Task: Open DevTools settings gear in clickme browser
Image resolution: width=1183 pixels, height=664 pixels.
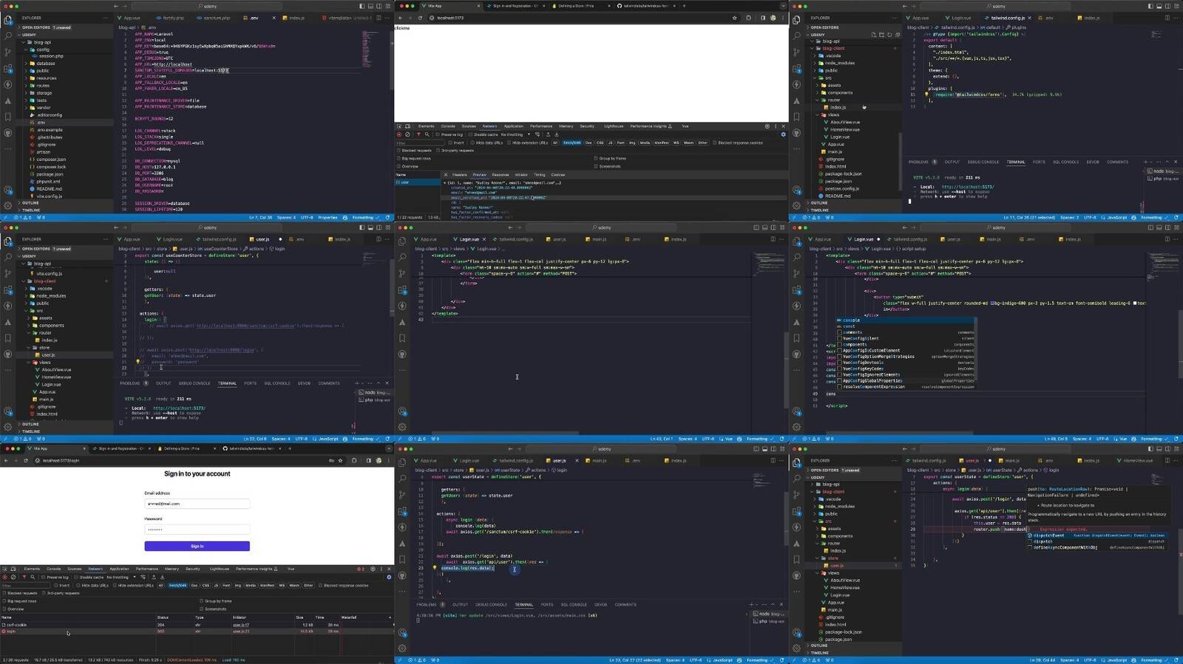Action: [x=767, y=126]
